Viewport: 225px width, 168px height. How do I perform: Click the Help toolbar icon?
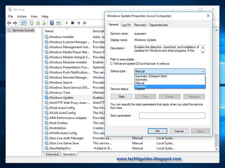[x=52, y=23]
